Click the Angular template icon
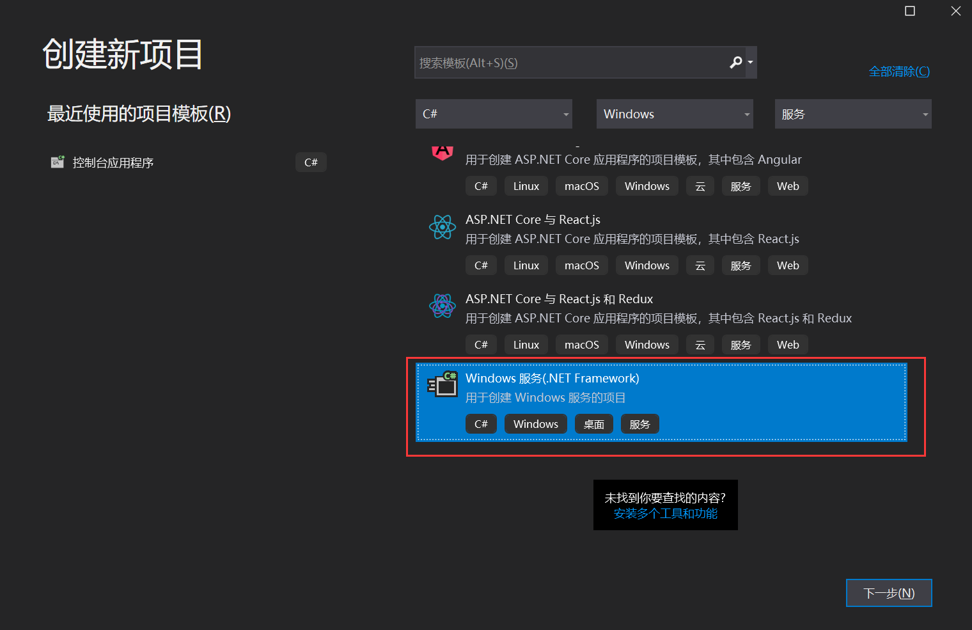The height and width of the screenshot is (630, 972). click(443, 153)
